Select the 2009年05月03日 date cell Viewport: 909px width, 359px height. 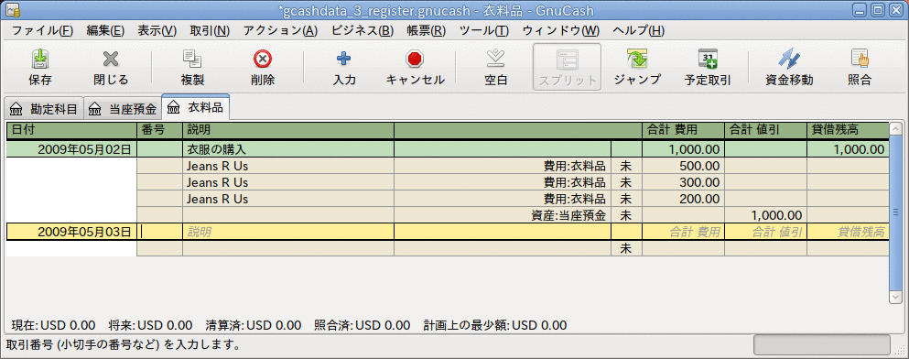71,232
